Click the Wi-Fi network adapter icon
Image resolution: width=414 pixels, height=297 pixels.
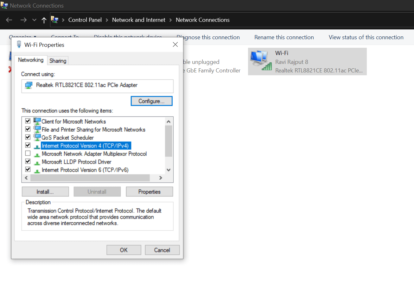(x=261, y=60)
